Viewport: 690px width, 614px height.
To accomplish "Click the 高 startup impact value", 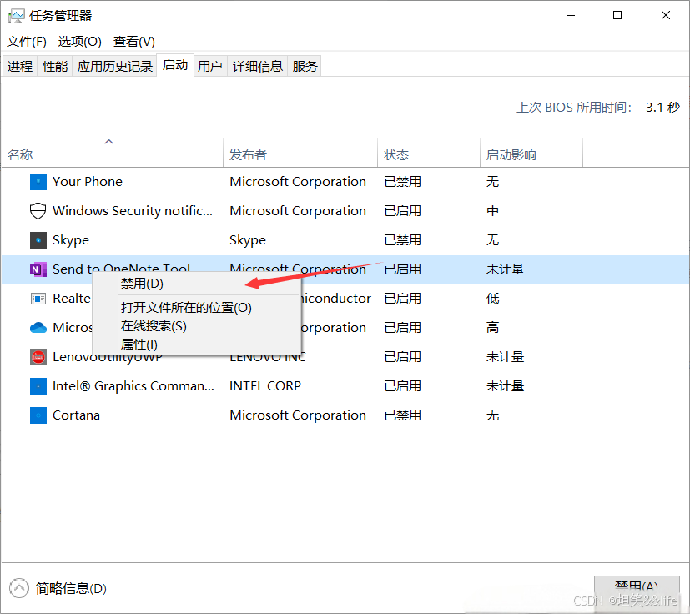I will point(493,328).
